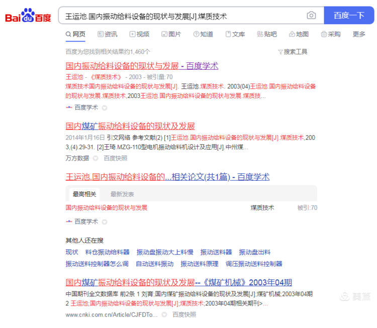Image resolution: width=377 pixels, height=328 pixels.
Task: Open result 《煤矿机械》2003年04期
Action: 178,282
